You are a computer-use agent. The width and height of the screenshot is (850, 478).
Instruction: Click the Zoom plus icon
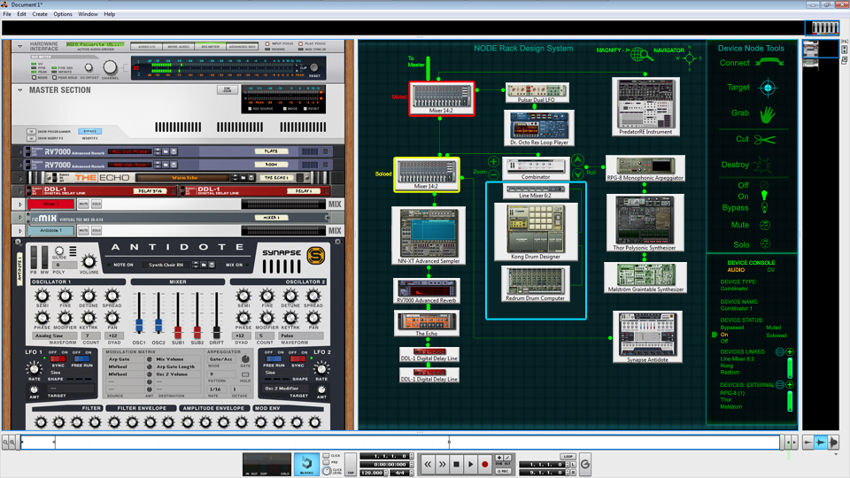pos(493,161)
